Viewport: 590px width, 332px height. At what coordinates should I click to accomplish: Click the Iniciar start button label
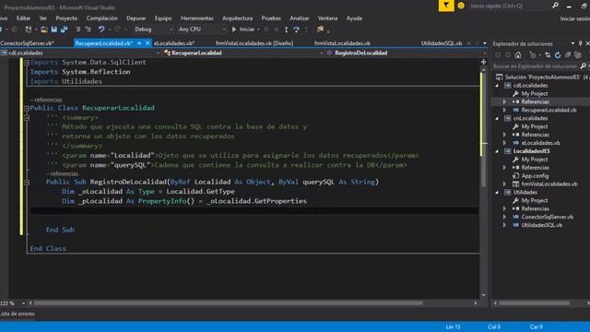click(247, 30)
